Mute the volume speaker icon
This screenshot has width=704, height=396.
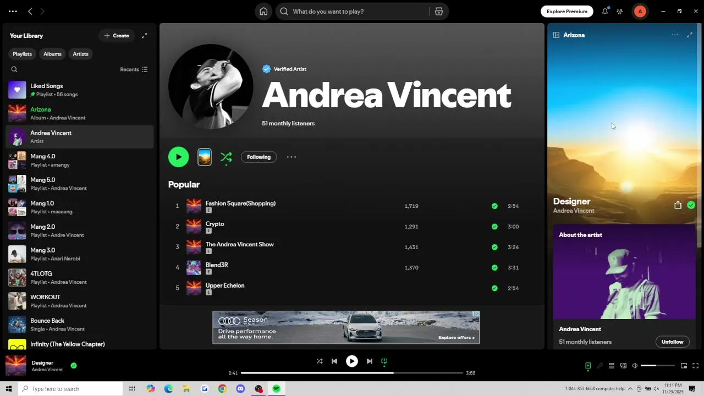pyautogui.click(x=635, y=366)
